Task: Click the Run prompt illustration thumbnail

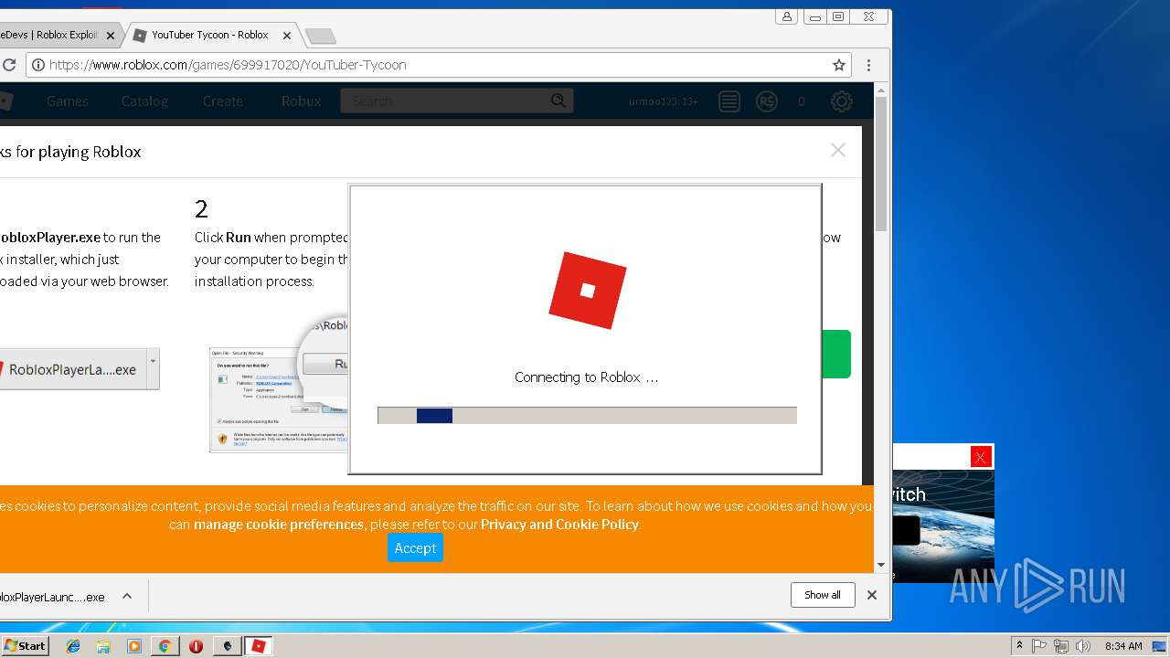Action: 279,399
